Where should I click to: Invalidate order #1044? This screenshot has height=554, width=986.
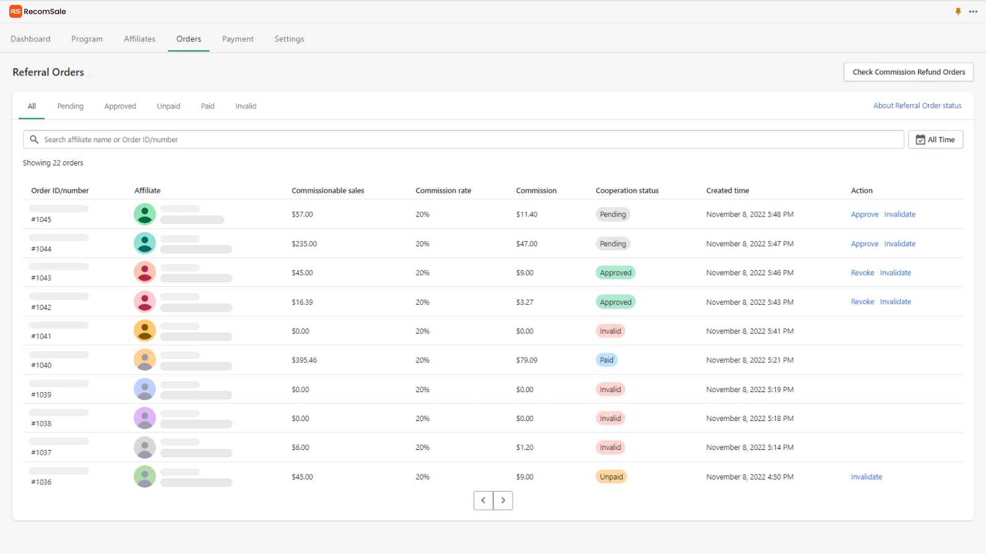(x=900, y=244)
